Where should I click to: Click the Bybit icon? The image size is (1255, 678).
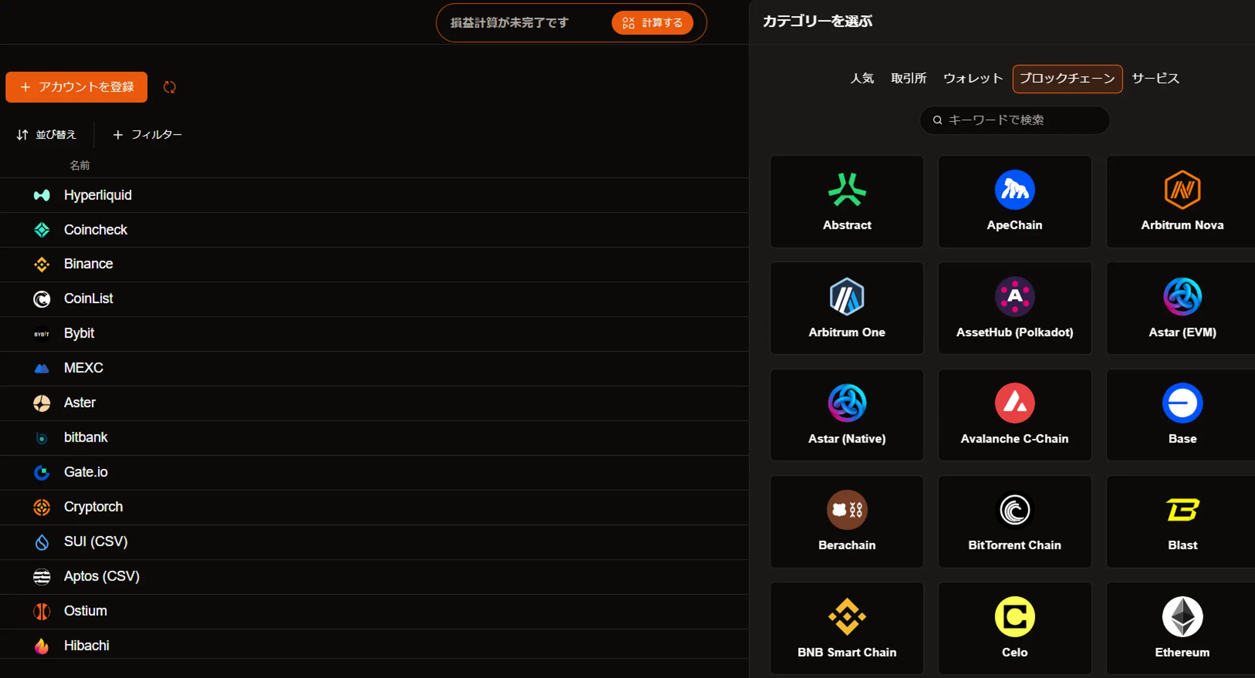pyautogui.click(x=41, y=333)
